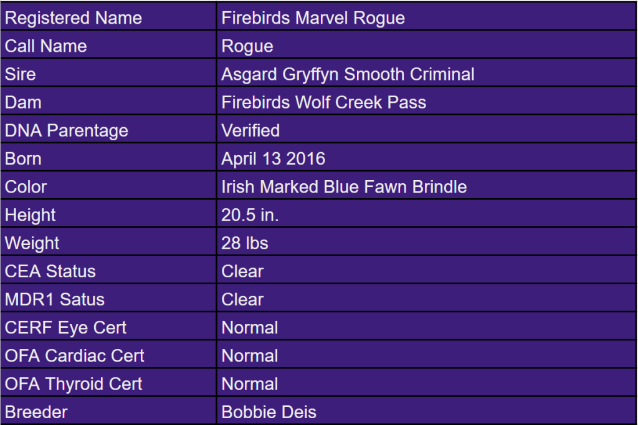Click the 'DNA Parentage' label
This screenshot has height=425, width=638.
click(66, 131)
